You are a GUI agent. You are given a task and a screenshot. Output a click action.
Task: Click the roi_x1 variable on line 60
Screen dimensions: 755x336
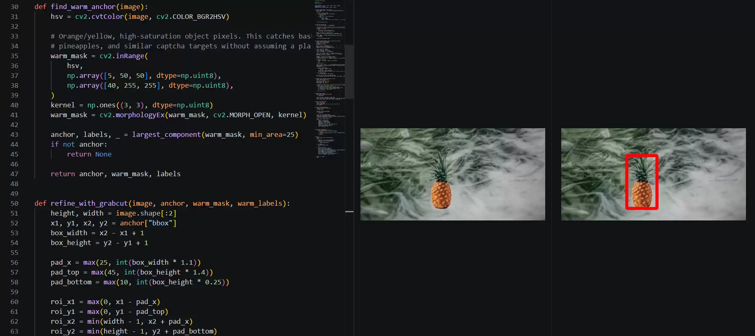pyautogui.click(x=63, y=302)
